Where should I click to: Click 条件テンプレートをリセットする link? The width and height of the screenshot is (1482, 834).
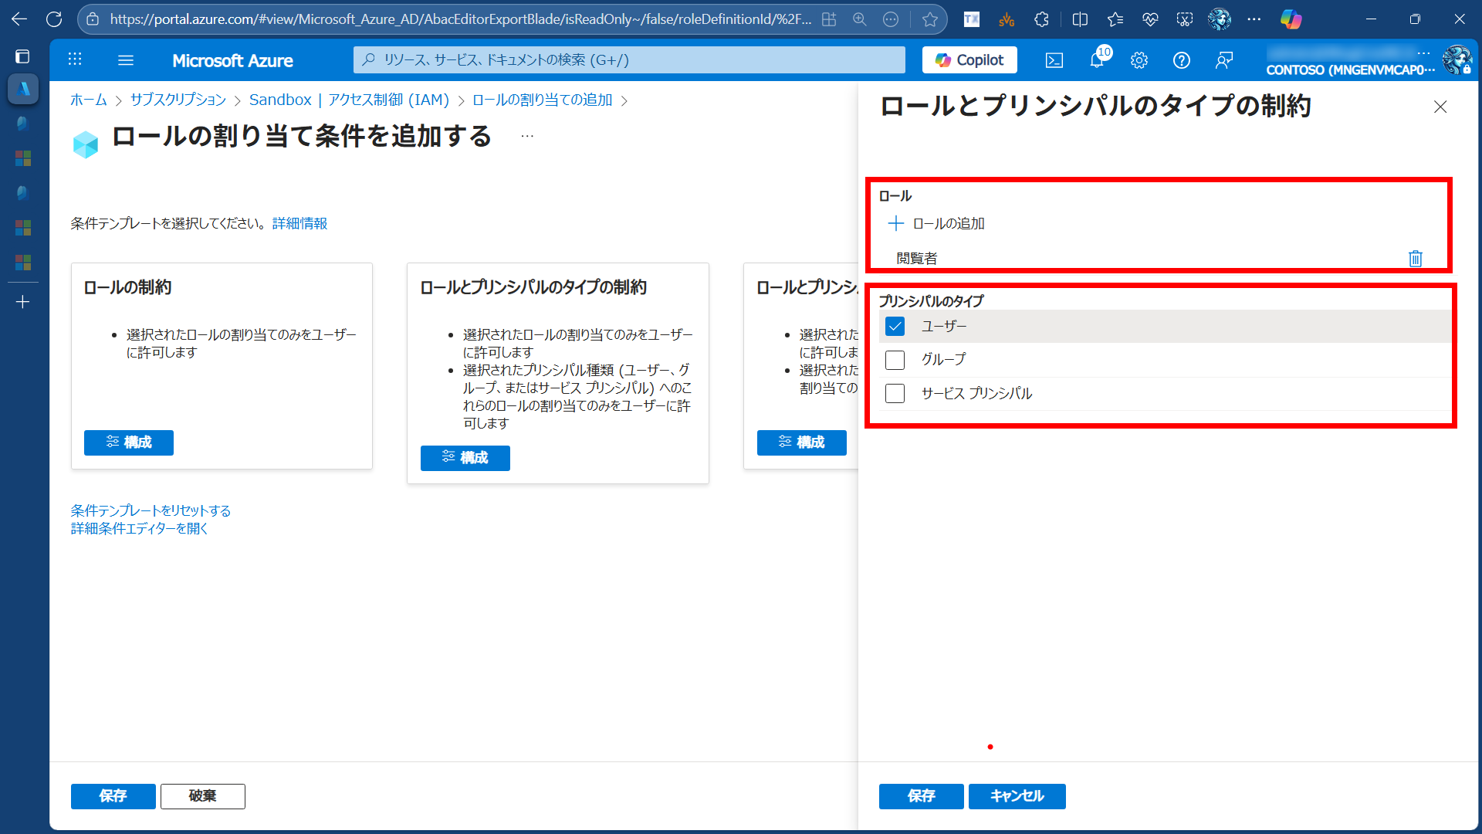tap(151, 510)
